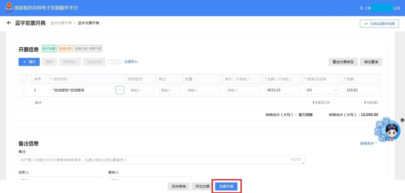Hide the assistant with the minus icon
Viewport: 405px width, 193px height.
(402, 120)
